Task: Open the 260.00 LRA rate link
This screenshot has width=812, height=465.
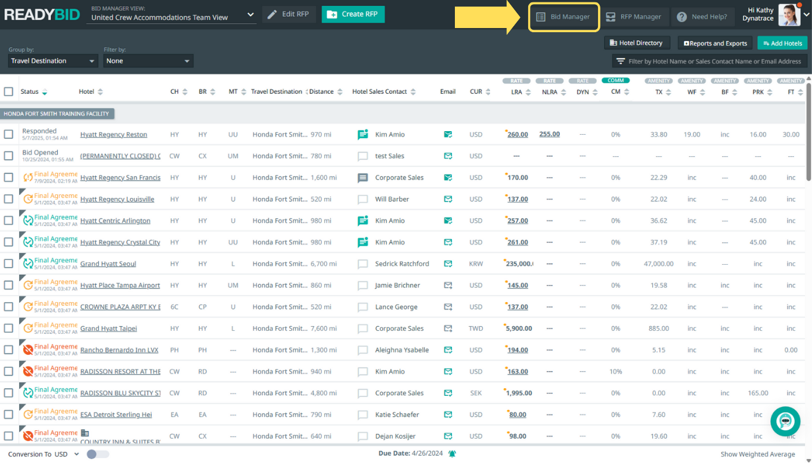Action: [517, 135]
